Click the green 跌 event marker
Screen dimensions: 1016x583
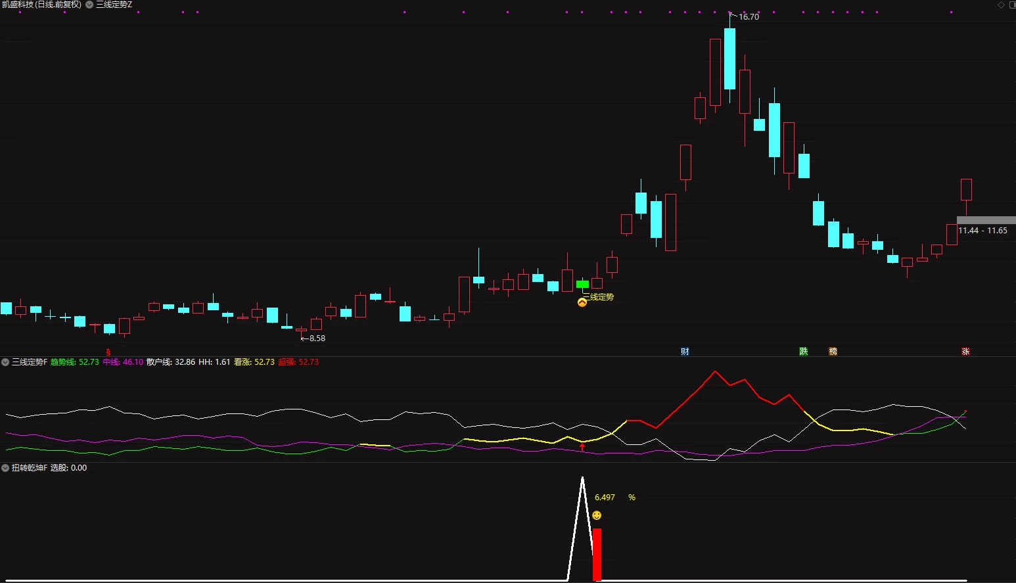[x=804, y=352]
